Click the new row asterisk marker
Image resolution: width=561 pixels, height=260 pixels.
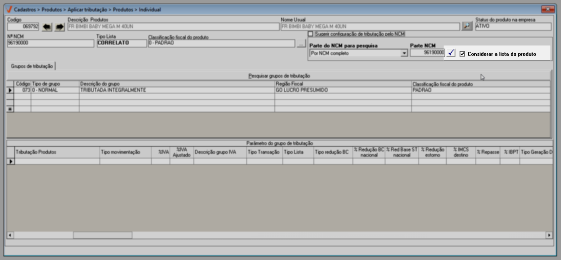[10, 109]
